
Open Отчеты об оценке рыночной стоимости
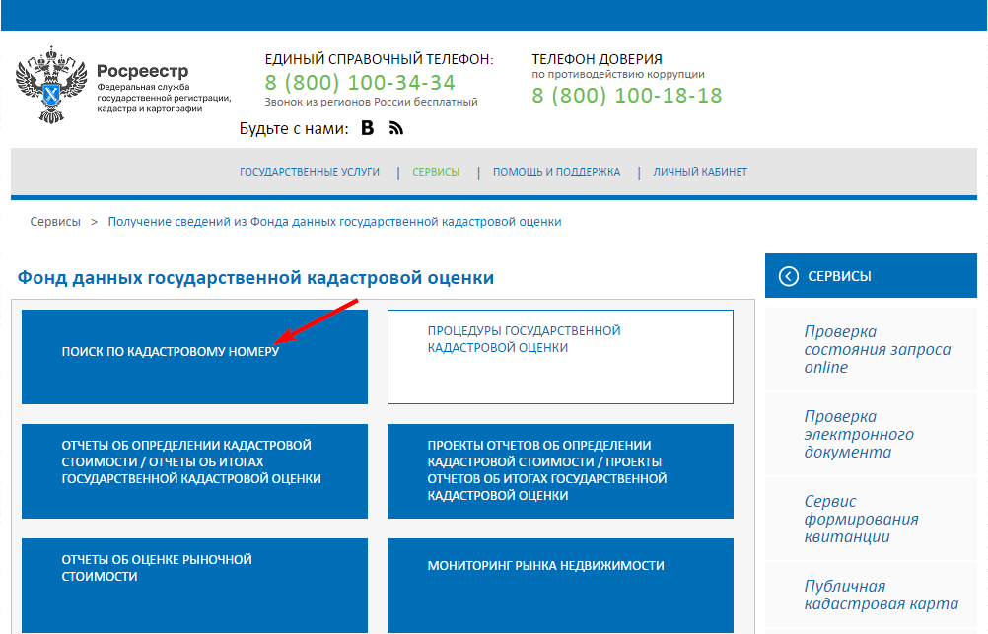193,586
